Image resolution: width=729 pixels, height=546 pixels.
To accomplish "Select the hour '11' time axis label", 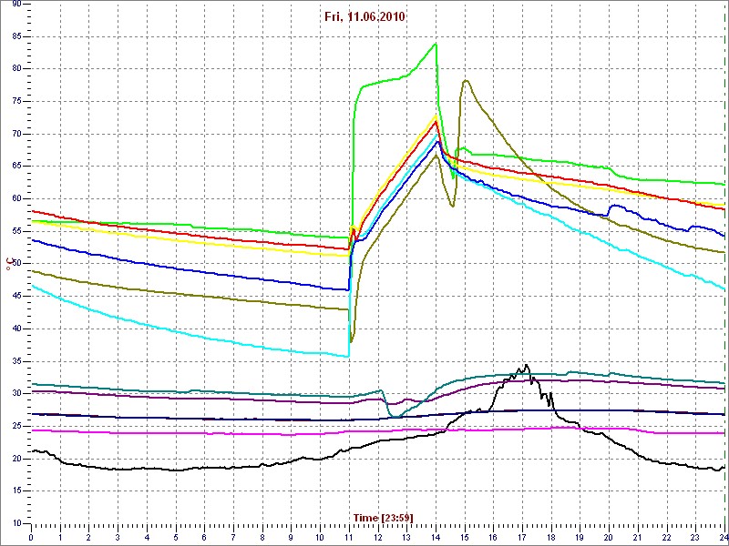I will click(x=349, y=538).
